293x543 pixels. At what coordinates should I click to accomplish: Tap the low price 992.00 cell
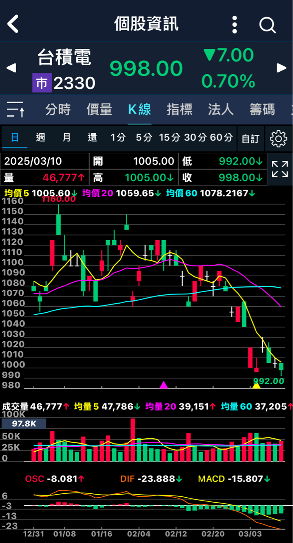[x=223, y=161]
